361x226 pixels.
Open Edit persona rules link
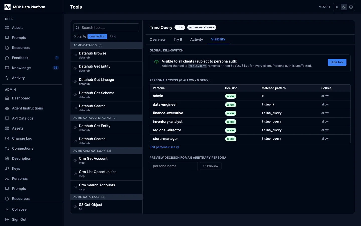coord(164,147)
